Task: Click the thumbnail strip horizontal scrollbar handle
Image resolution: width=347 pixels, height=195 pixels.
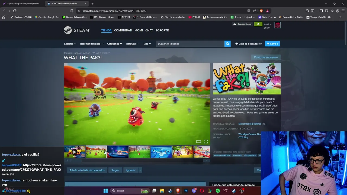Action: [x=76, y=160]
